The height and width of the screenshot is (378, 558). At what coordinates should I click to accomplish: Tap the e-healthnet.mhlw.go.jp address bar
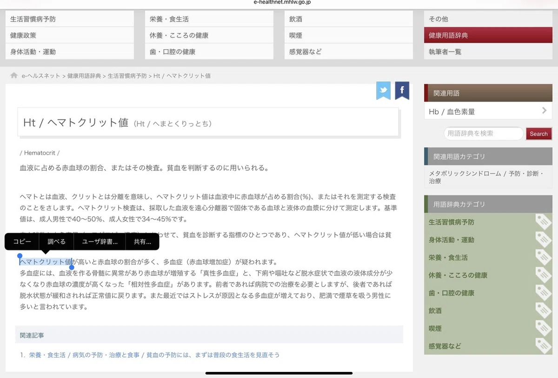pyautogui.click(x=282, y=2)
